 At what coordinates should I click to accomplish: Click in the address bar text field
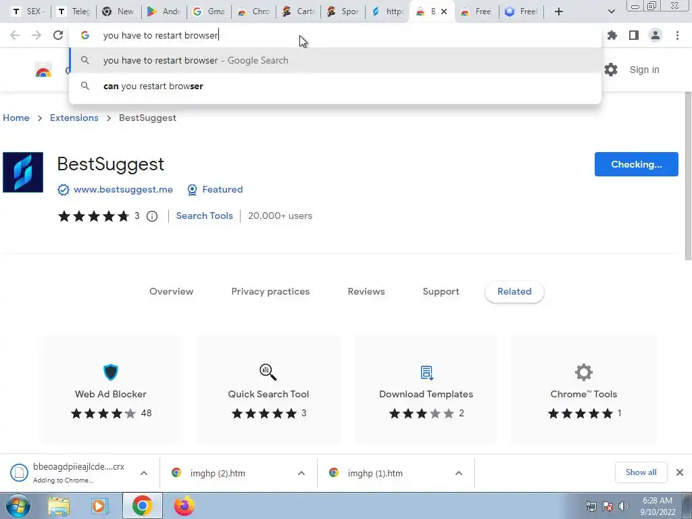(335, 35)
